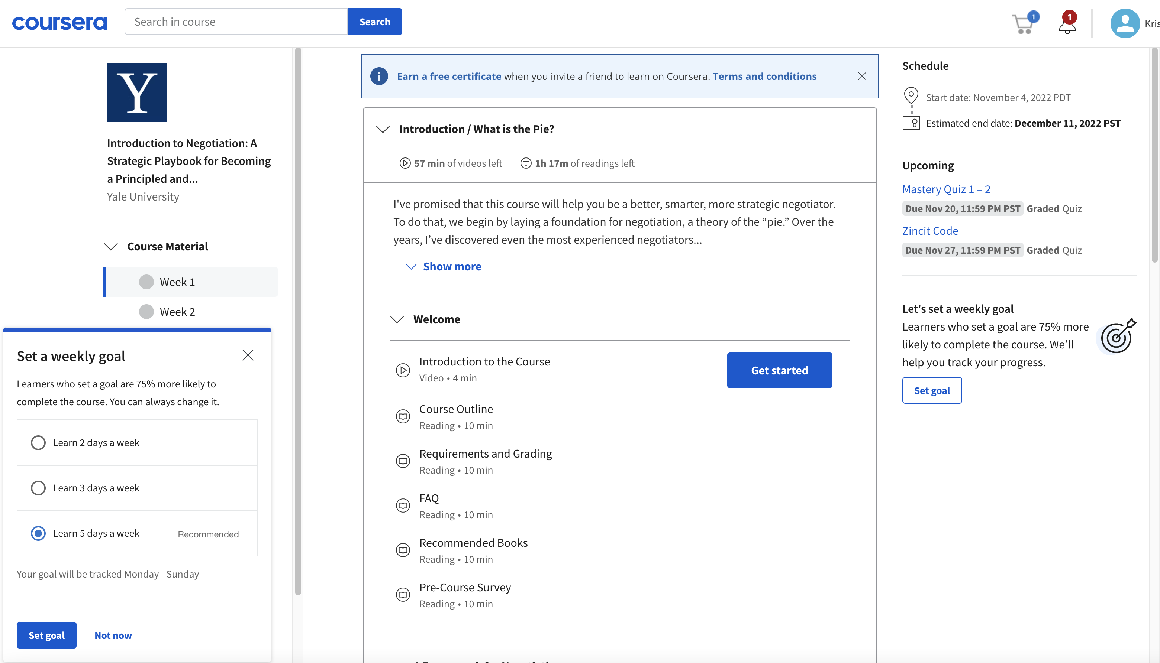
Task: Close the weekly goal popup
Action: tap(248, 355)
